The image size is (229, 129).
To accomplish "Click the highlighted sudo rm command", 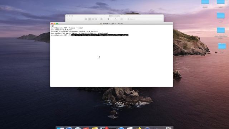I will 100,35.
